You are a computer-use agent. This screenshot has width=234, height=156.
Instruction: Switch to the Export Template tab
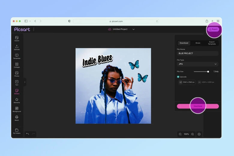[212, 43]
